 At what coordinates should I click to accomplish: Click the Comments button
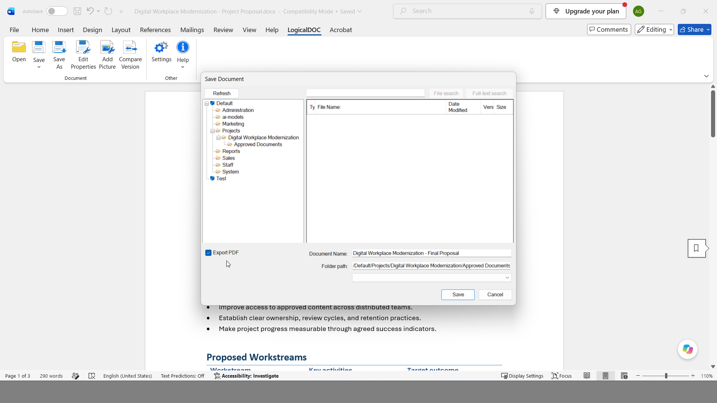[x=609, y=29]
